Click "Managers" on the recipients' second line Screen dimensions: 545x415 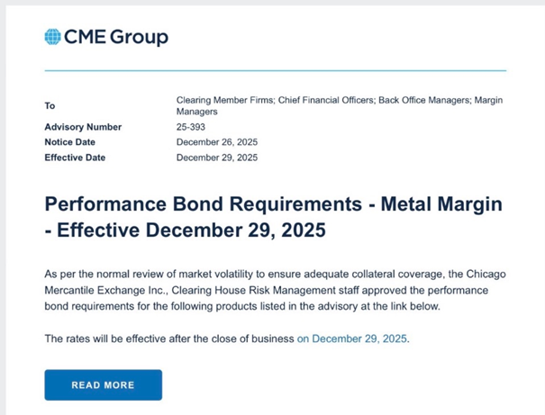[196, 113]
